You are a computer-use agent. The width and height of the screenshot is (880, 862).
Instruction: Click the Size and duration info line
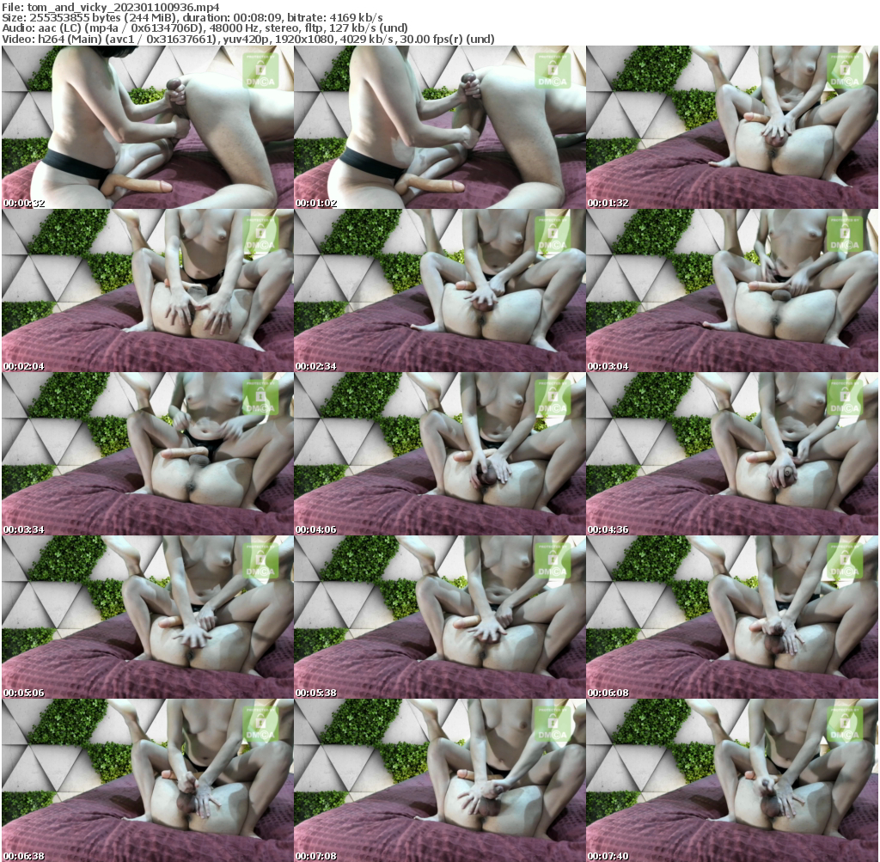(192, 17)
